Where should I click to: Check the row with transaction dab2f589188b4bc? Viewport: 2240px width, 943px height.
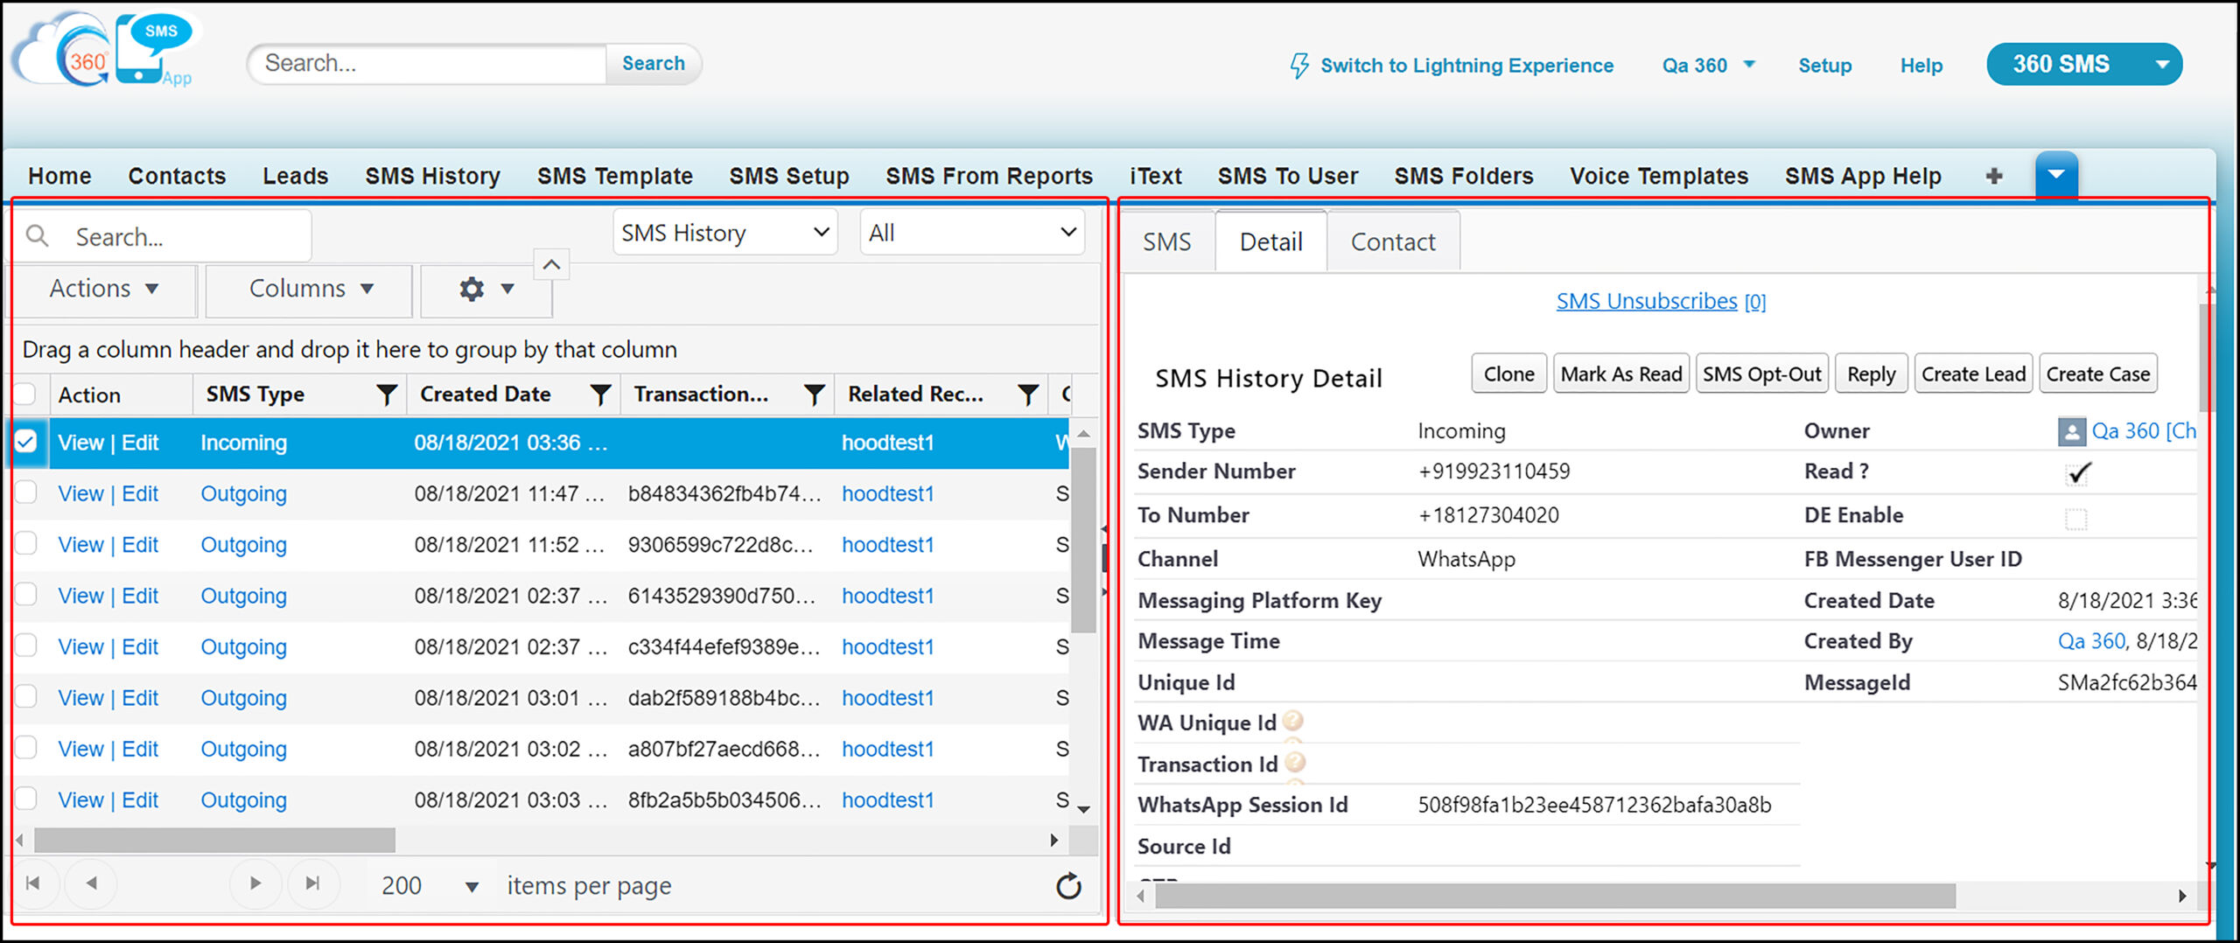25,696
